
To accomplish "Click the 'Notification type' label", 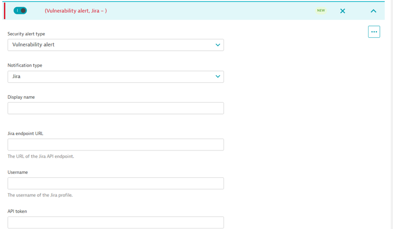I will pyautogui.click(x=25, y=65).
